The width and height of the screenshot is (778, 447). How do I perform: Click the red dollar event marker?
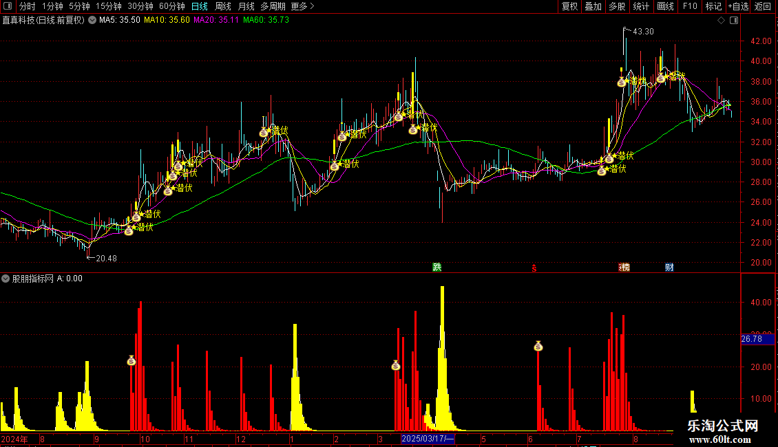tap(533, 268)
